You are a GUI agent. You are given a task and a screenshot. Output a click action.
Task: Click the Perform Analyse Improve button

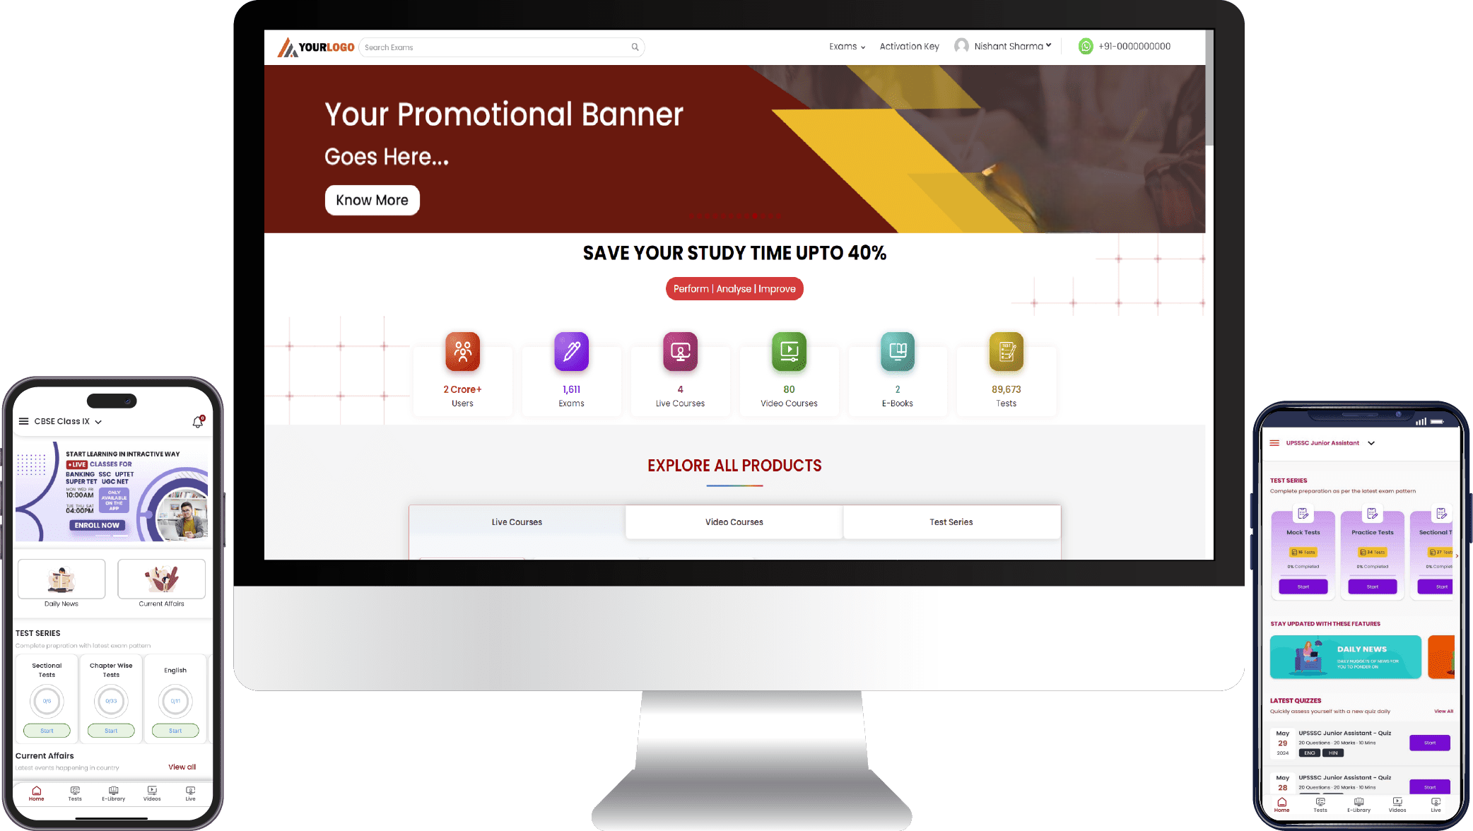tap(734, 288)
